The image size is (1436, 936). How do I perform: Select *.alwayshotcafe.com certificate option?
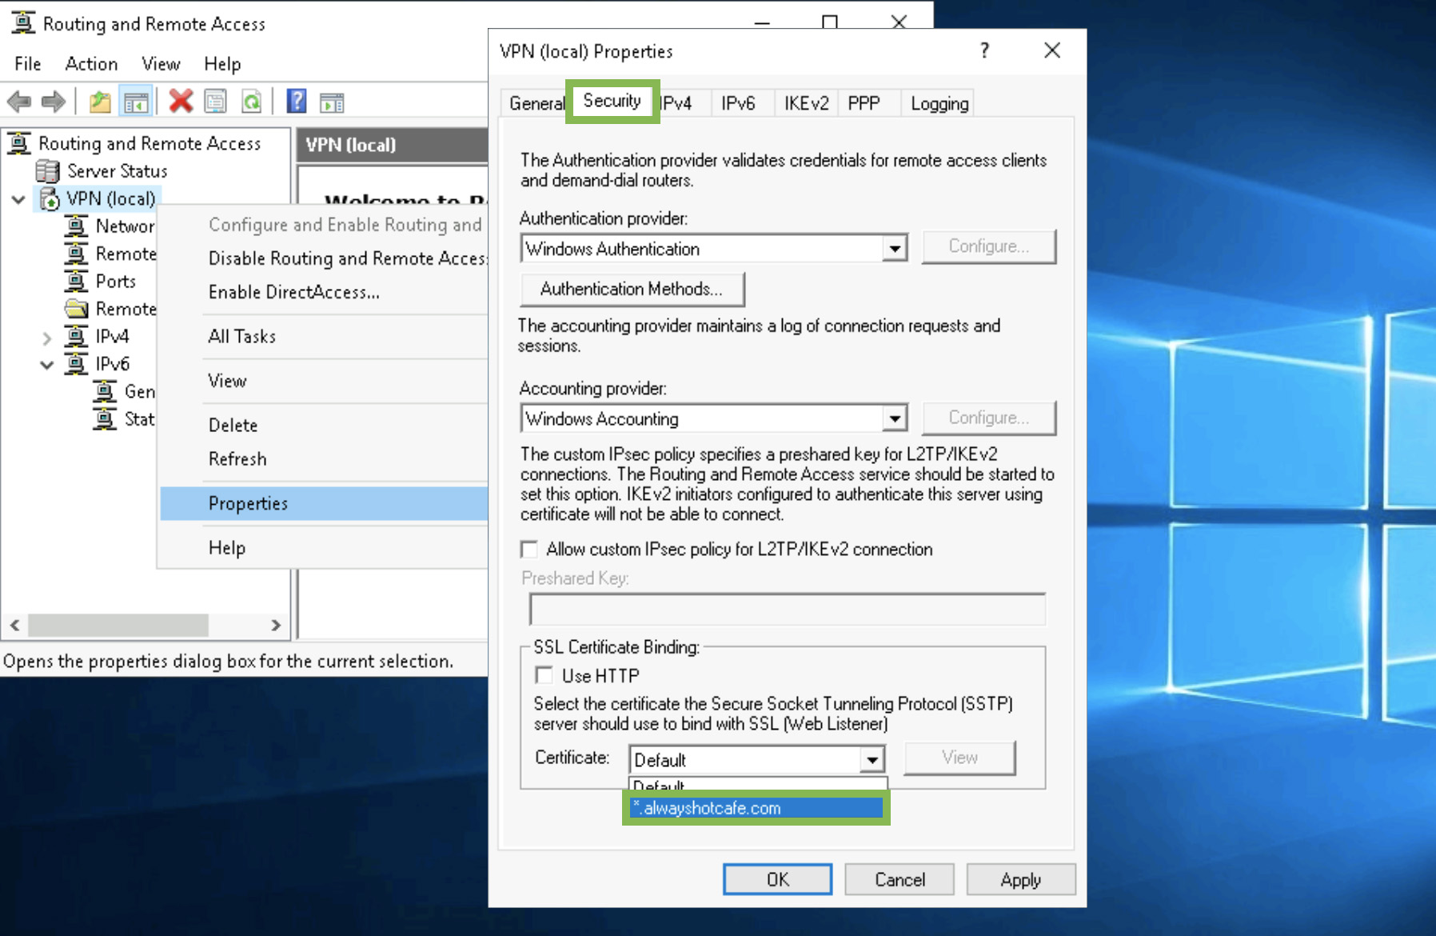[756, 808]
